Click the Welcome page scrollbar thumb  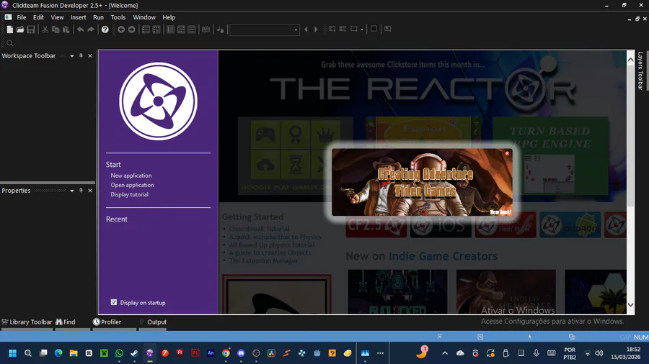630,136
